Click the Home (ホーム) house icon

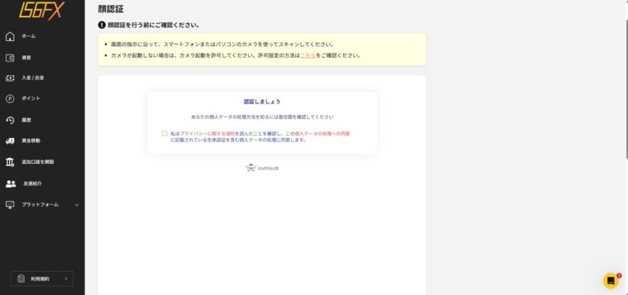point(10,36)
